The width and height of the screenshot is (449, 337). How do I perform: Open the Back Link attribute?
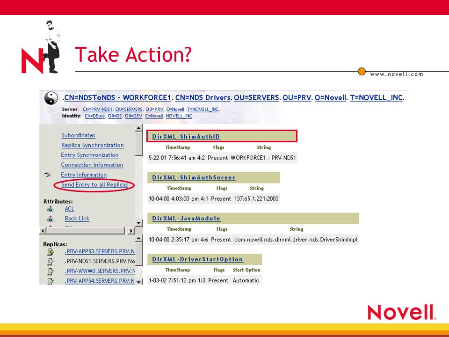point(77,219)
